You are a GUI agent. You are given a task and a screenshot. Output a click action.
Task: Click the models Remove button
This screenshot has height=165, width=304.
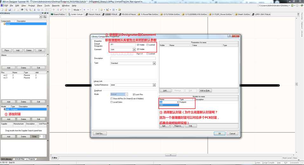pos(178,126)
